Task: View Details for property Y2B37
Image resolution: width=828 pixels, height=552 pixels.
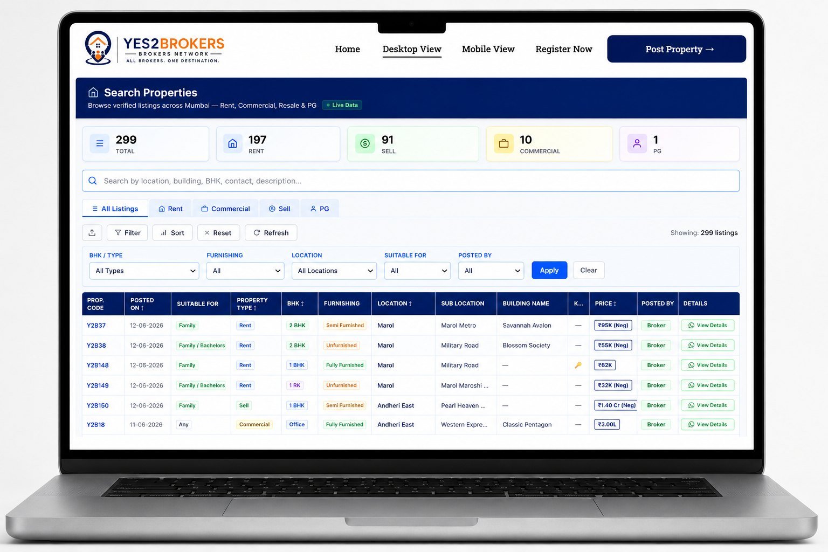Action: point(708,326)
